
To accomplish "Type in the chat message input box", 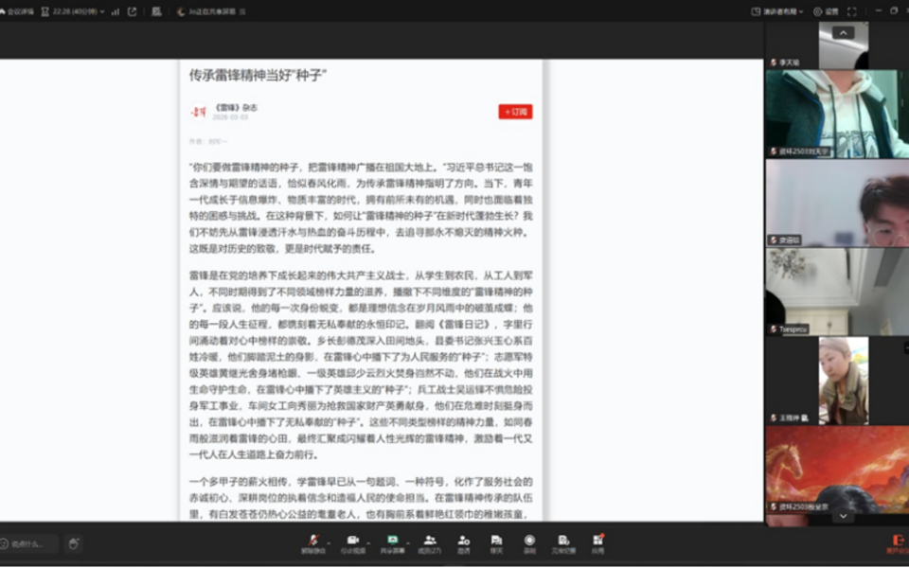I will tap(28, 543).
